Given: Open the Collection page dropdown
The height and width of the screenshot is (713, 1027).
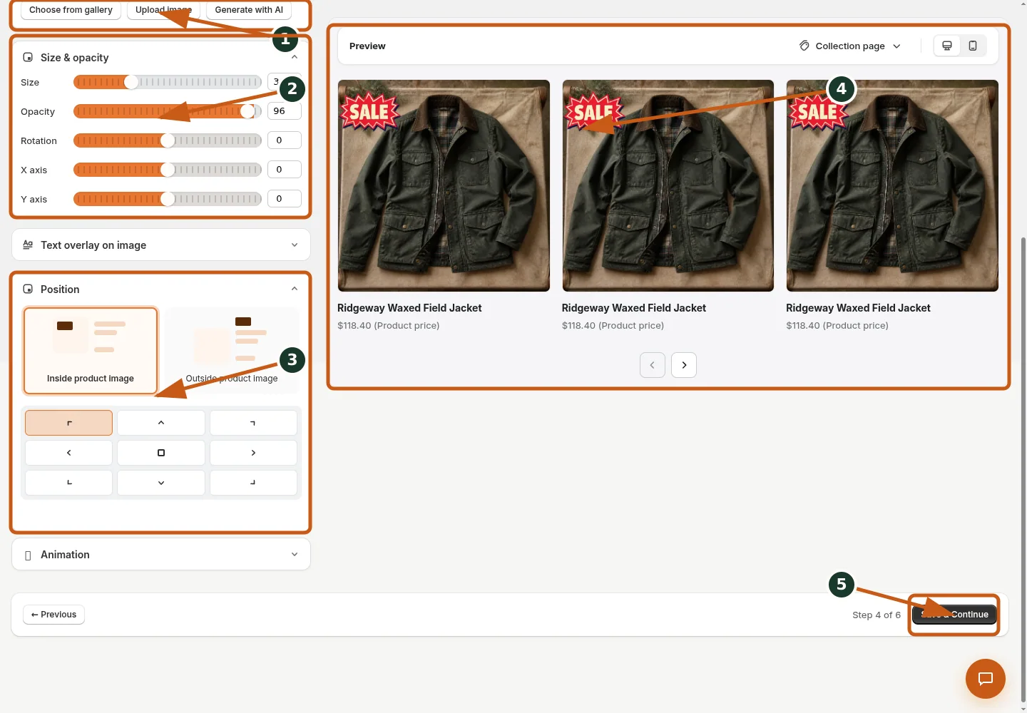Looking at the screenshot, I should click(850, 46).
